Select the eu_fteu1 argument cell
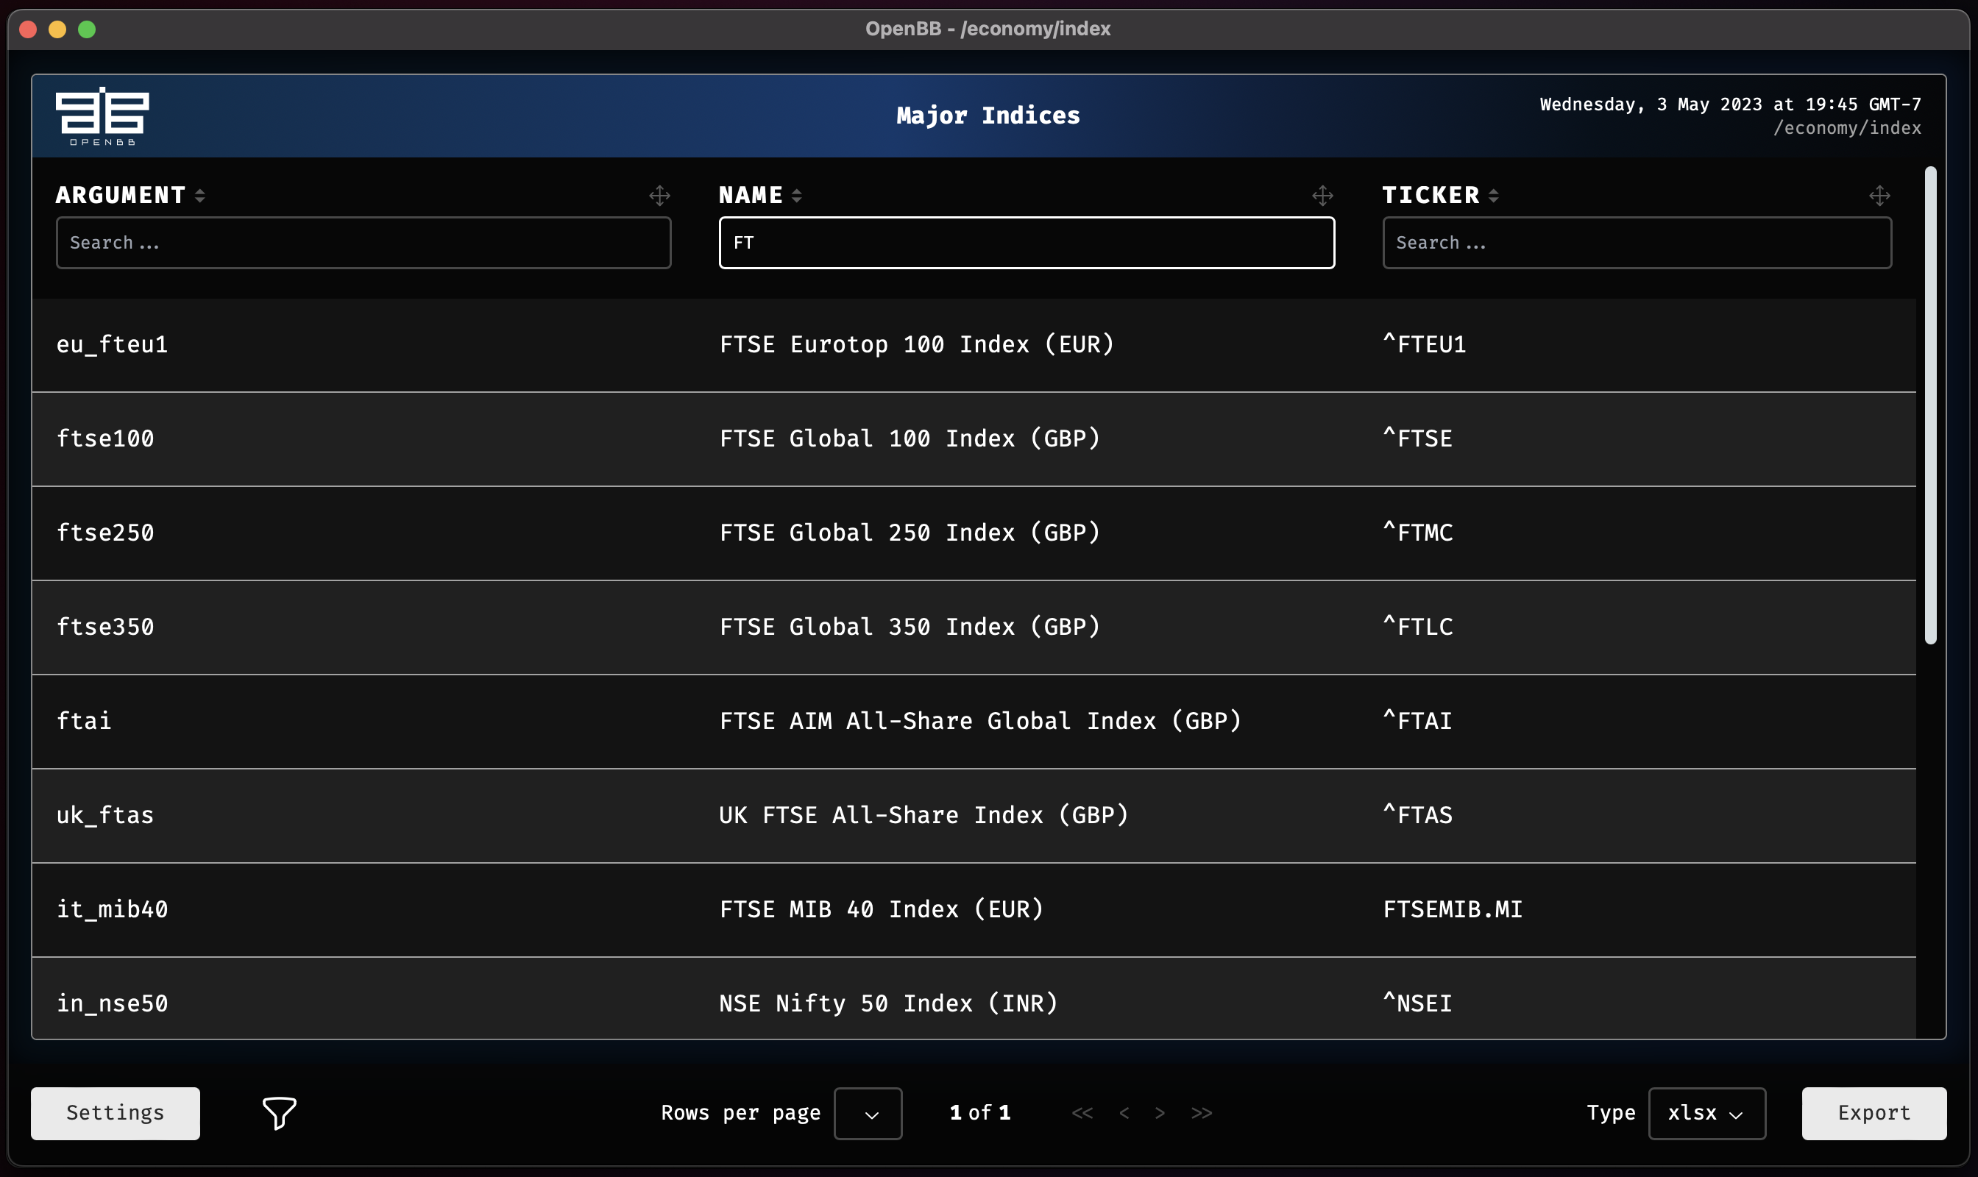 (x=112, y=345)
